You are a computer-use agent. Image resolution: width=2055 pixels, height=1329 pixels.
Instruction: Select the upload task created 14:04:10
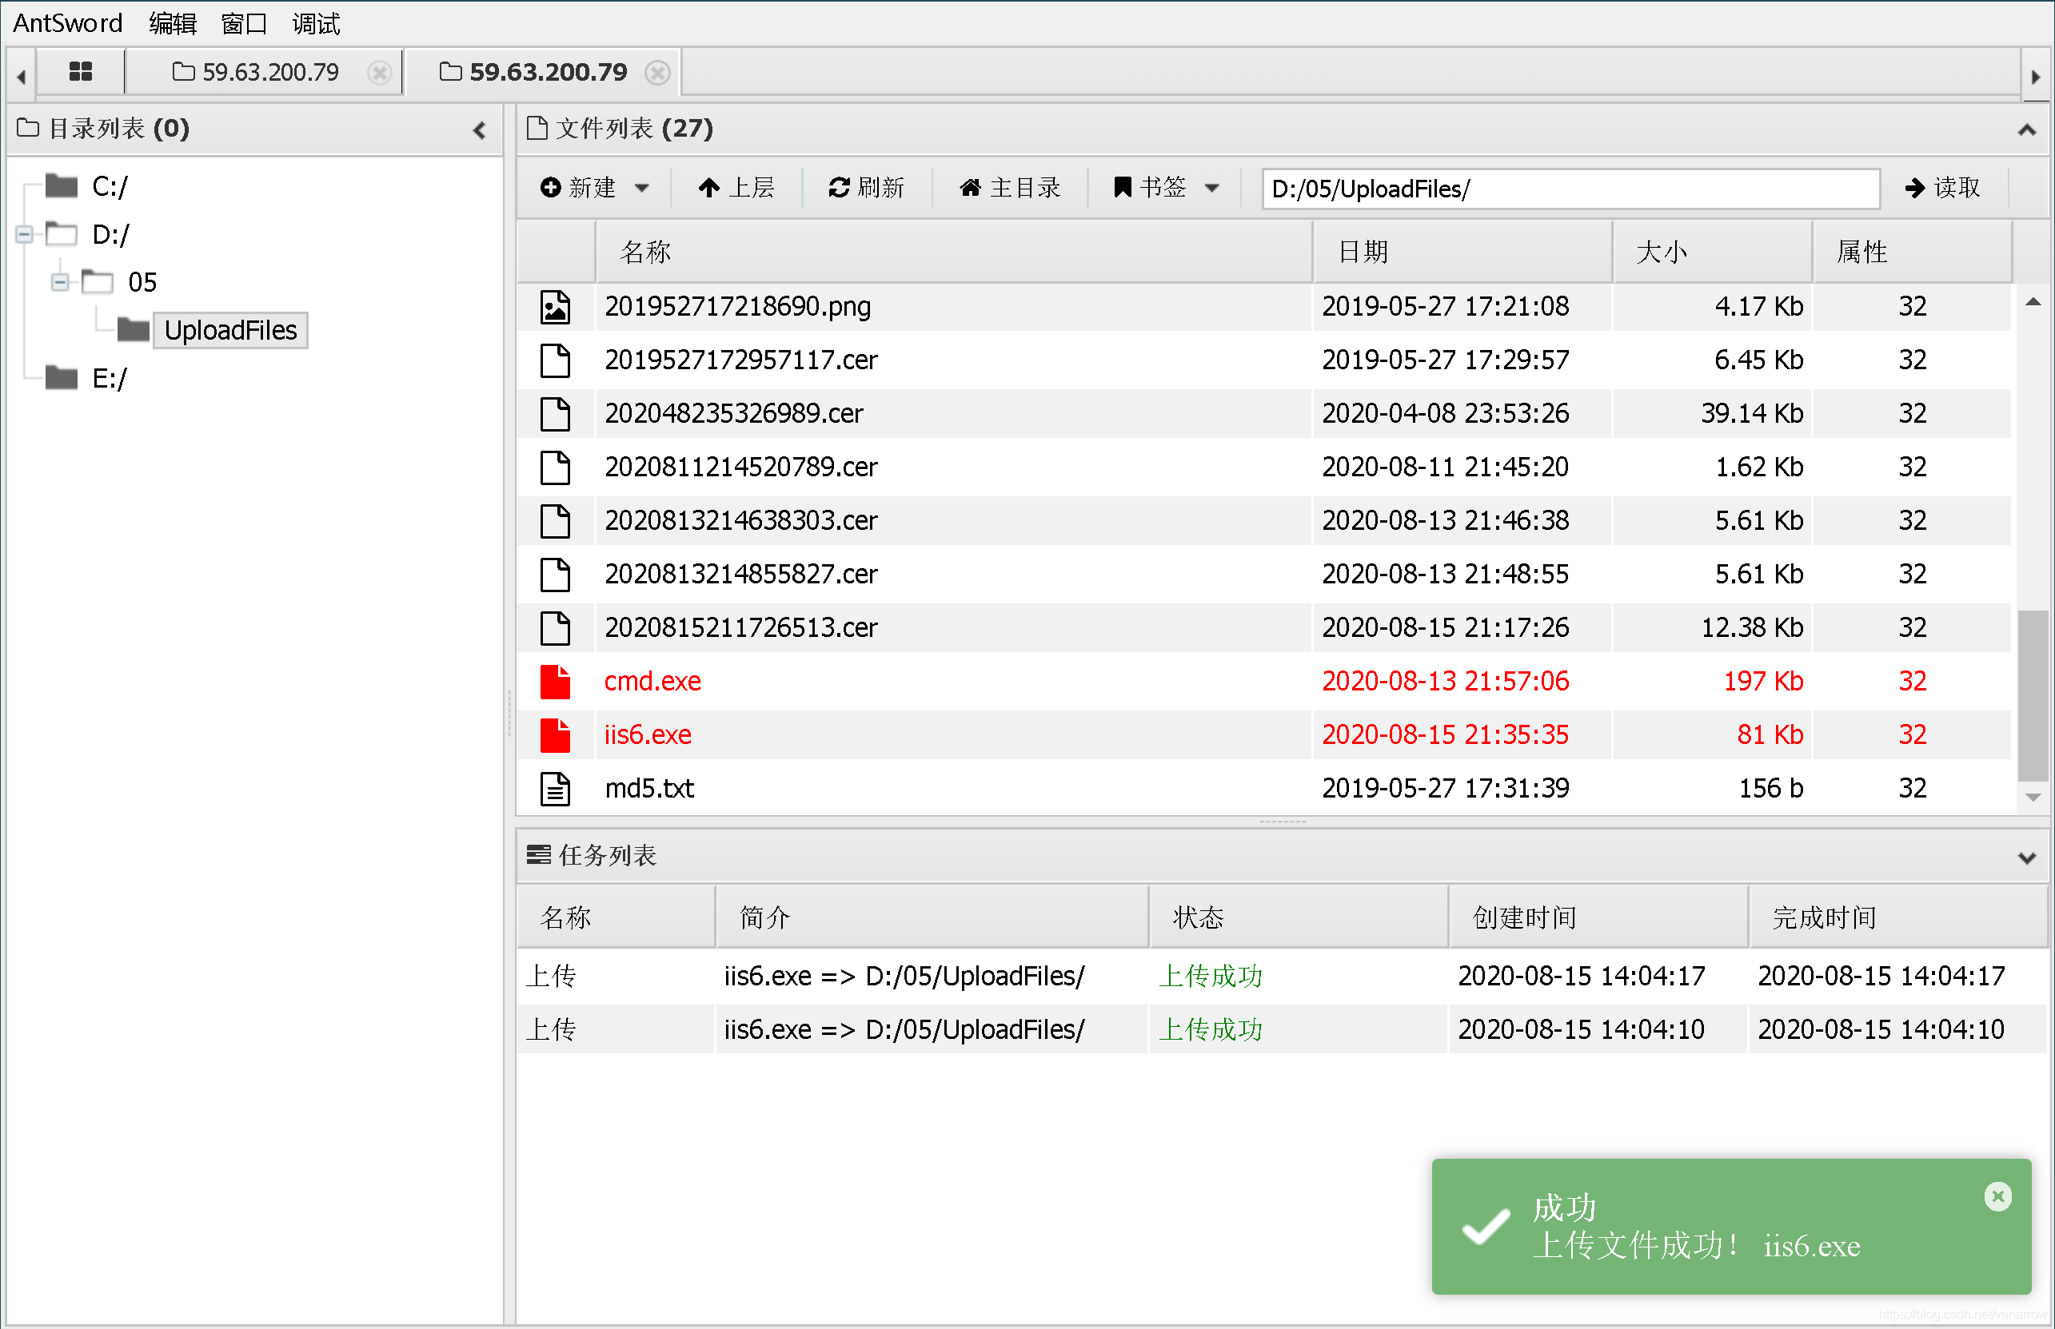[1283, 1030]
